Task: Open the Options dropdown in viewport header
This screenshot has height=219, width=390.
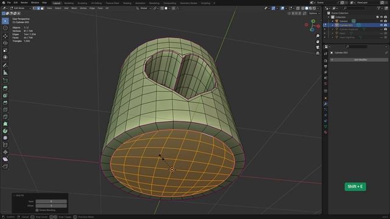Action: pos(314,13)
